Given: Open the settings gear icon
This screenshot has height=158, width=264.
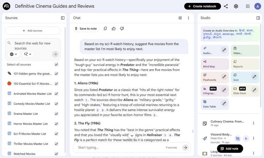Looking at the screenshot, I should click(x=236, y=6).
